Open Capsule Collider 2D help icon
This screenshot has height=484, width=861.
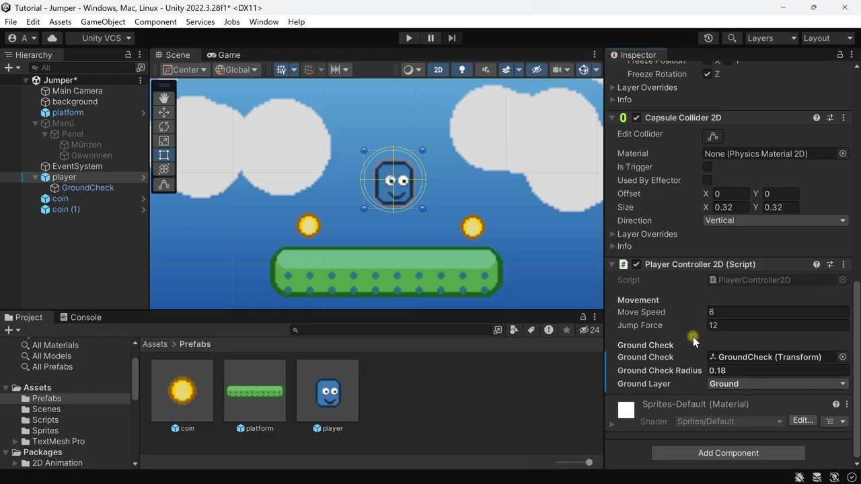pos(817,118)
